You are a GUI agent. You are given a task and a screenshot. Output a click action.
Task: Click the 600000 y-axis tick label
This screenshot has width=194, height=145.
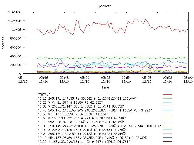click(x=15, y=47)
